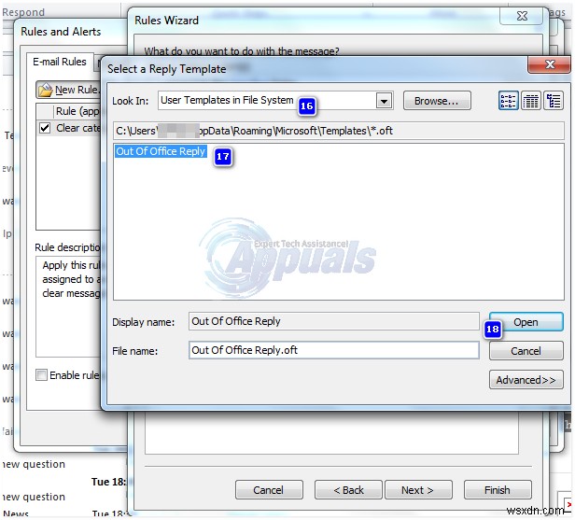Image resolution: width=575 pixels, height=520 pixels.
Task: Click Next > in the Rules Wizard
Action: click(x=417, y=490)
